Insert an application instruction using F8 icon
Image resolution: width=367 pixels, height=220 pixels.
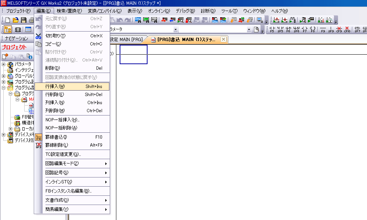click(313, 29)
